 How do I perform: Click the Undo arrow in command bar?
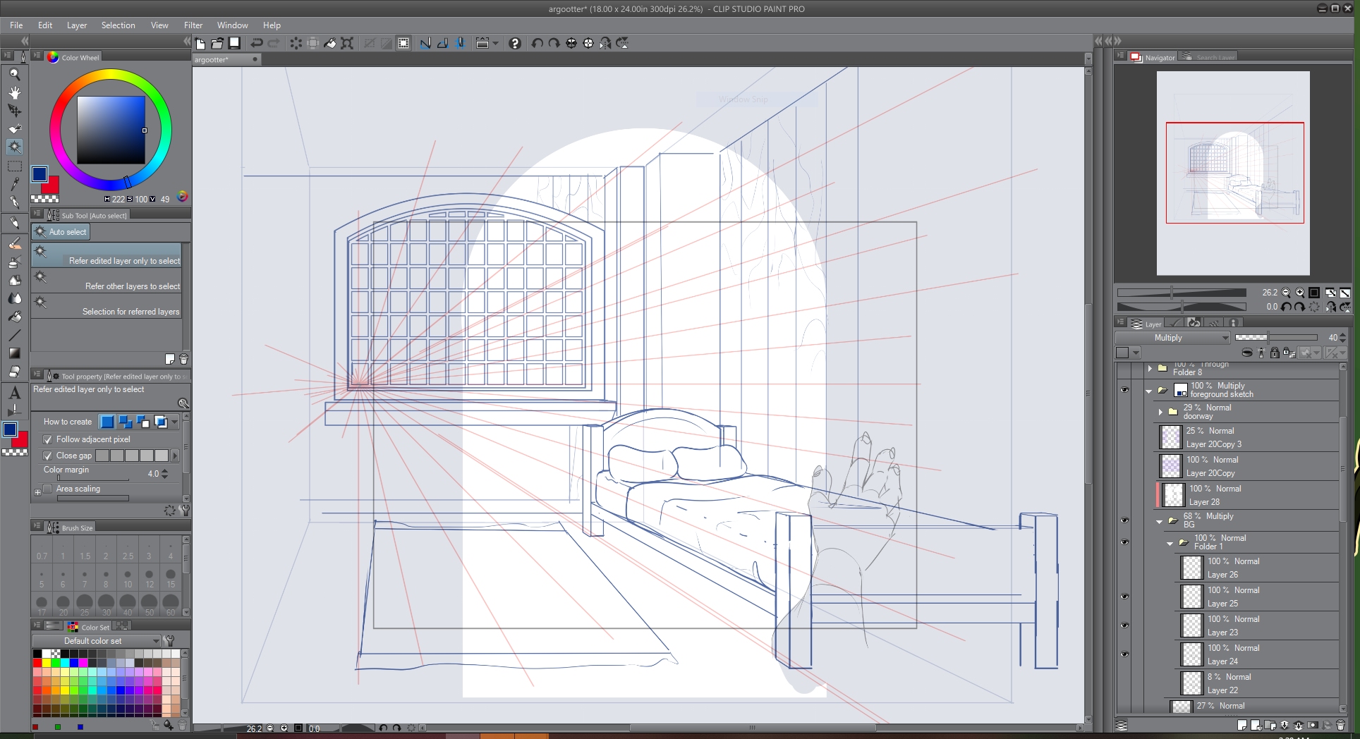click(x=257, y=43)
